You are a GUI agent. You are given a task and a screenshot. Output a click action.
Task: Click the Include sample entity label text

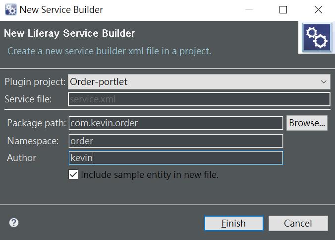tap(150, 175)
